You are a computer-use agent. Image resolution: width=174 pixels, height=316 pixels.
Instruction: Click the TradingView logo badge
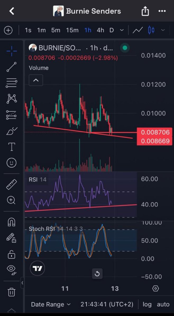tap(37, 268)
